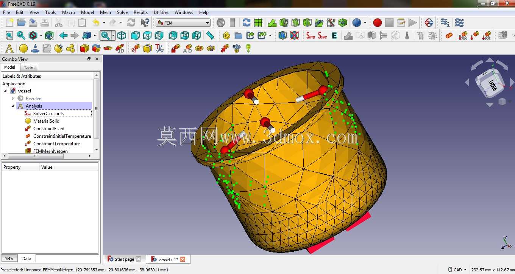This screenshot has width=515, height=274.
Task: Click the Elmer solver 'E' icon
Action: [334, 35]
